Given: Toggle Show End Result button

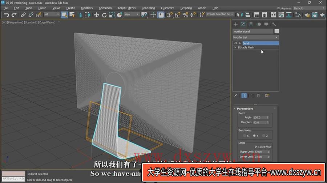Looking at the screenshot, I should [244, 95].
